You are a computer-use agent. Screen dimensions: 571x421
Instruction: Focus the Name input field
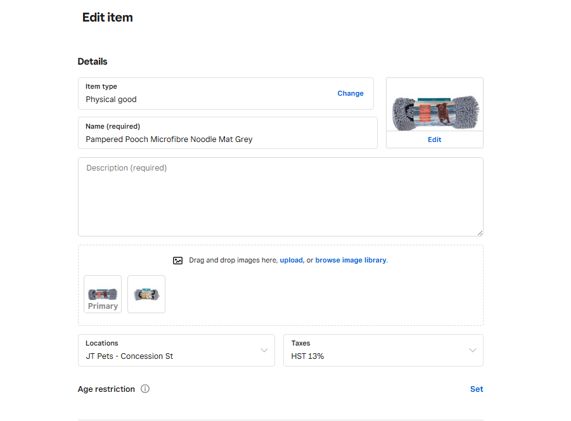click(228, 139)
